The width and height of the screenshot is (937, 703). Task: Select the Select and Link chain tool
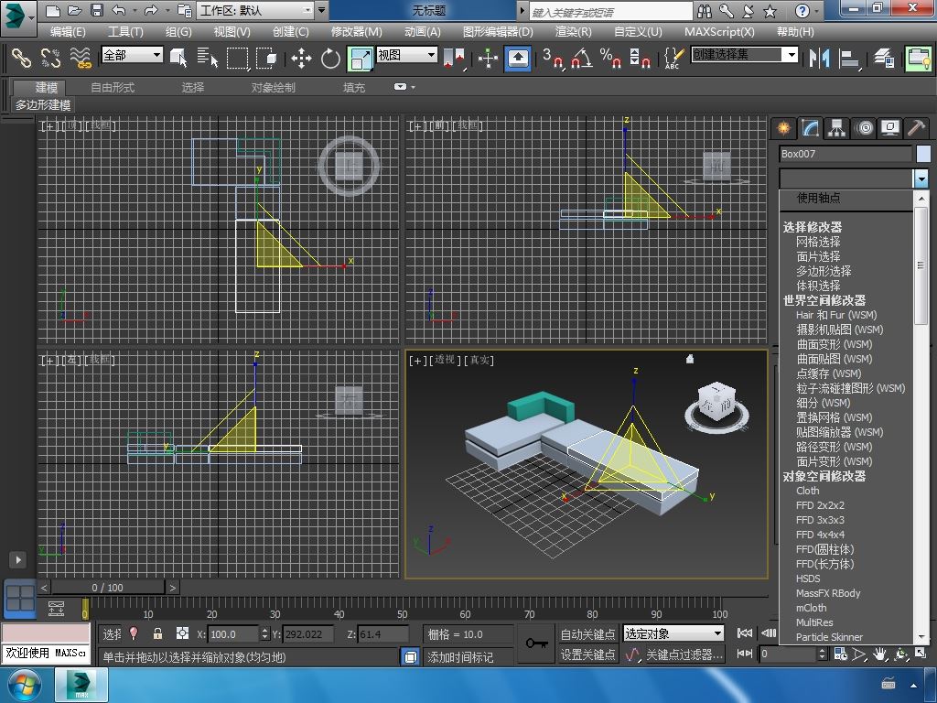[21, 58]
